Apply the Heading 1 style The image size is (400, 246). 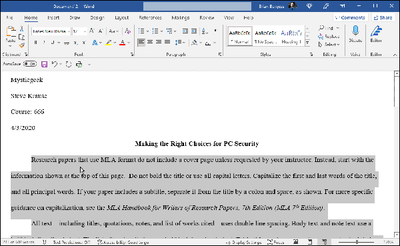point(291,37)
